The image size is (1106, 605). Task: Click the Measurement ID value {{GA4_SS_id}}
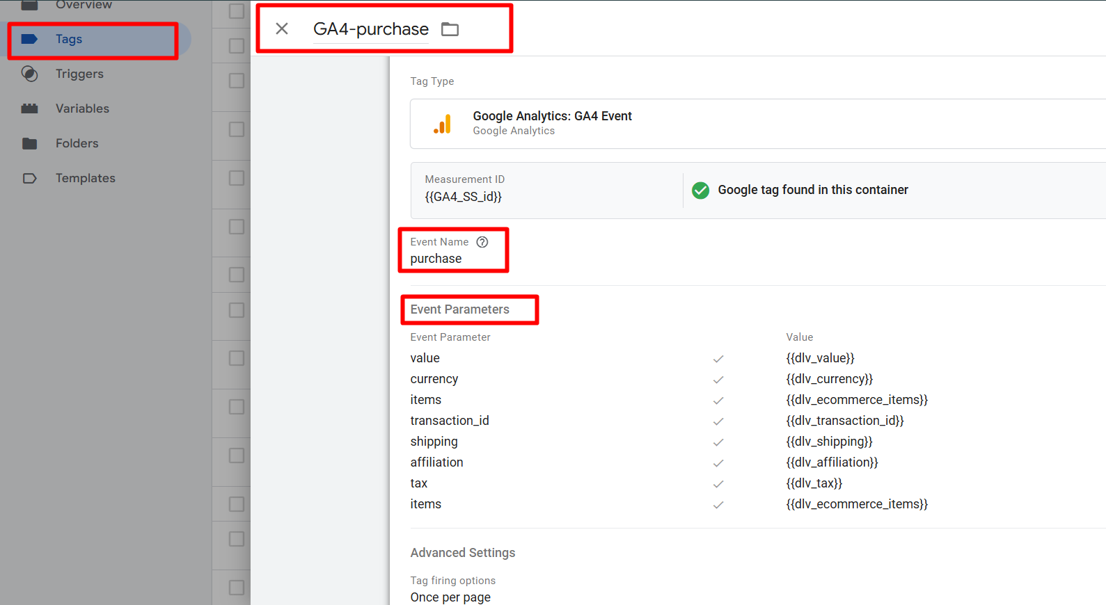[x=463, y=197]
